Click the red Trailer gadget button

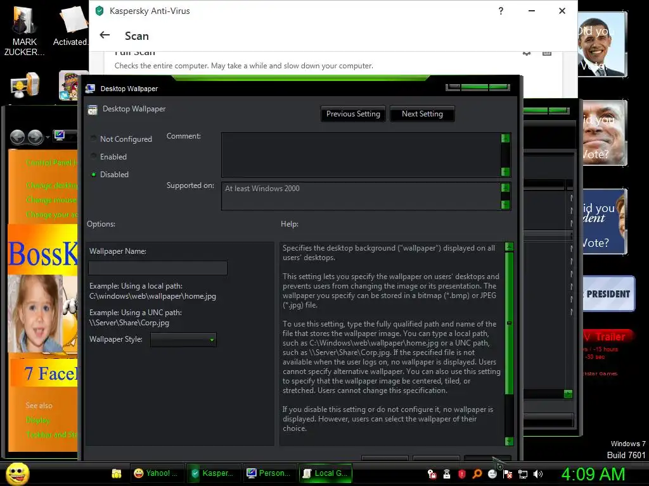[x=608, y=337]
